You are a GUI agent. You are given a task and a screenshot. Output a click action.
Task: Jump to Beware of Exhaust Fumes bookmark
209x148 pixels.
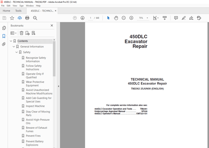tap(36, 129)
